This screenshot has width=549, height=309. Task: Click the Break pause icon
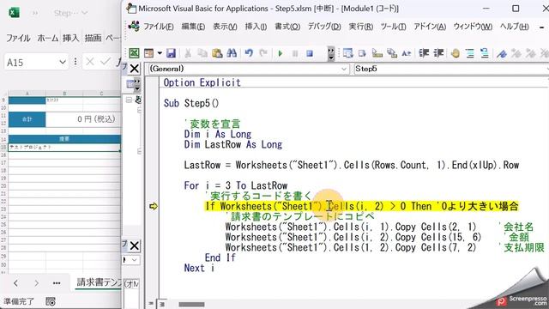pyautogui.click(x=295, y=53)
